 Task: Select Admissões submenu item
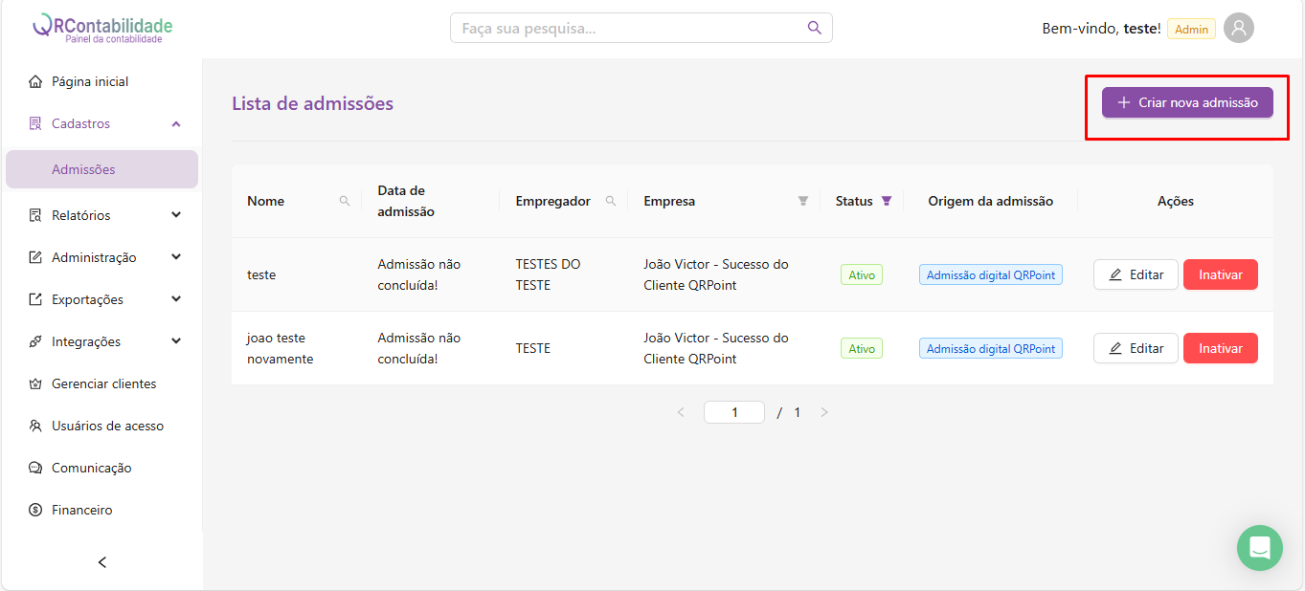83,169
